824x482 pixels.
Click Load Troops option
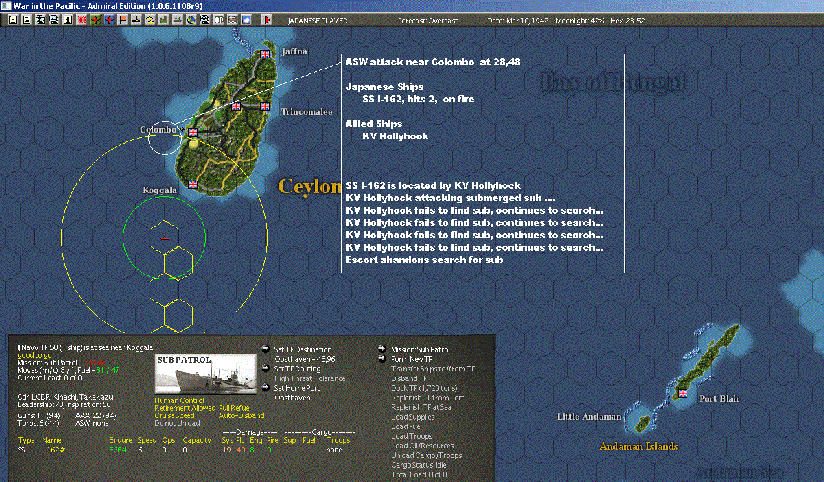click(412, 436)
